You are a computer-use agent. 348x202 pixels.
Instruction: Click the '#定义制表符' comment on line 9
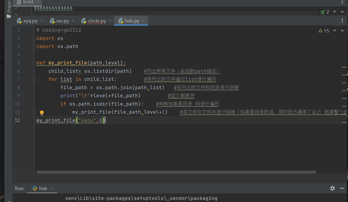[x=181, y=96]
